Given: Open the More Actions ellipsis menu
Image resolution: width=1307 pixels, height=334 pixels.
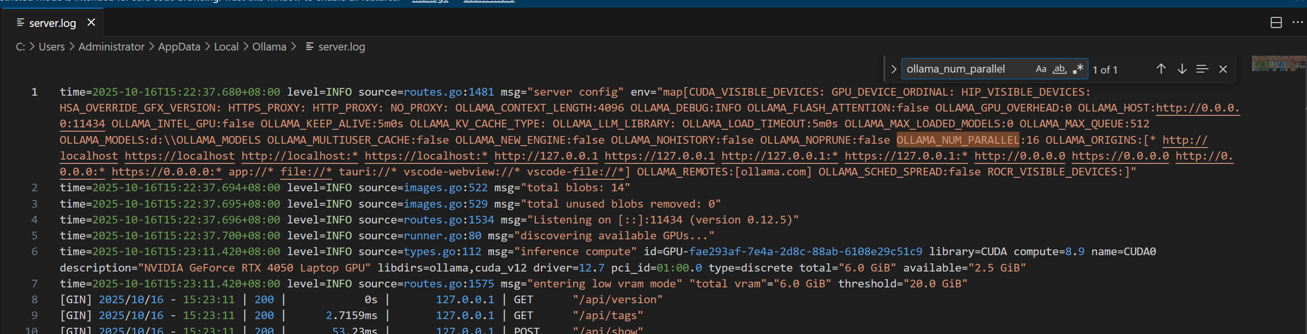Looking at the screenshot, I should (x=1297, y=22).
